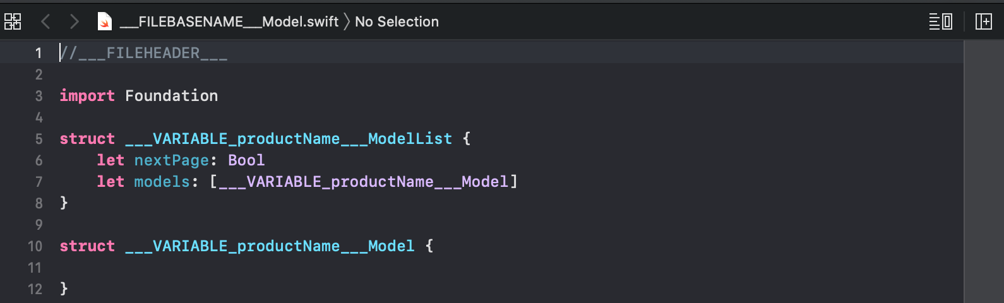
Task: Go forward to next file
Action: tap(75, 21)
